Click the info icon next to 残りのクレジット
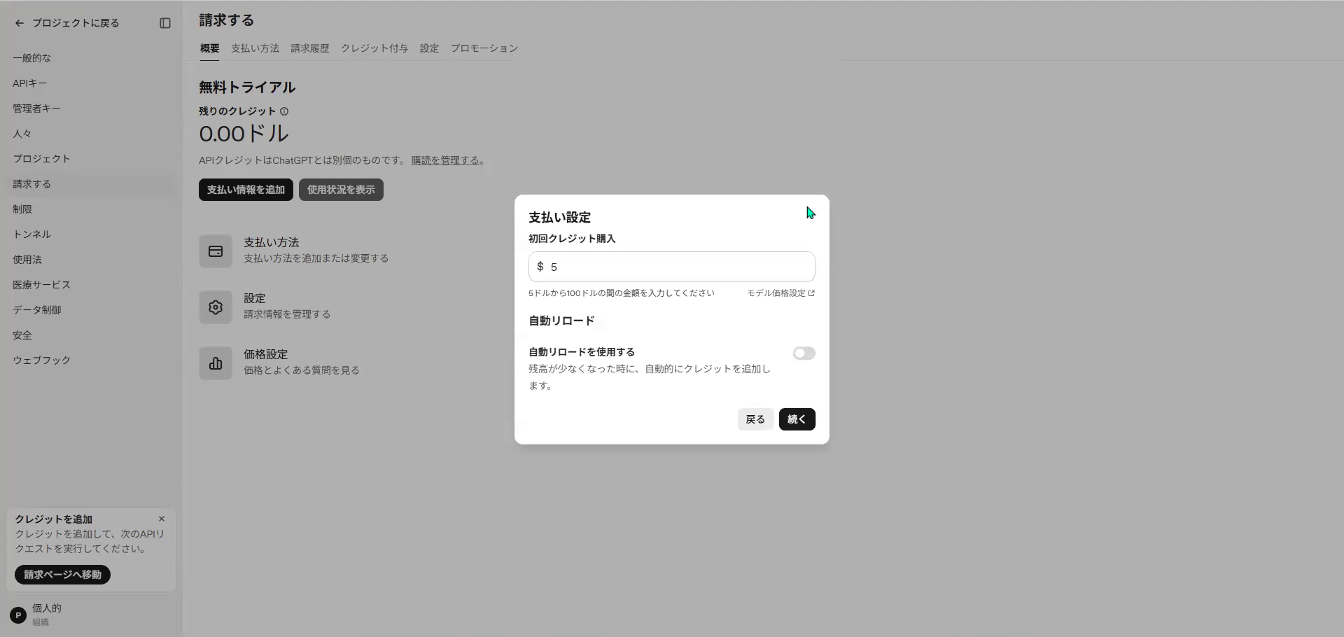The height and width of the screenshot is (637, 1344). (x=284, y=111)
